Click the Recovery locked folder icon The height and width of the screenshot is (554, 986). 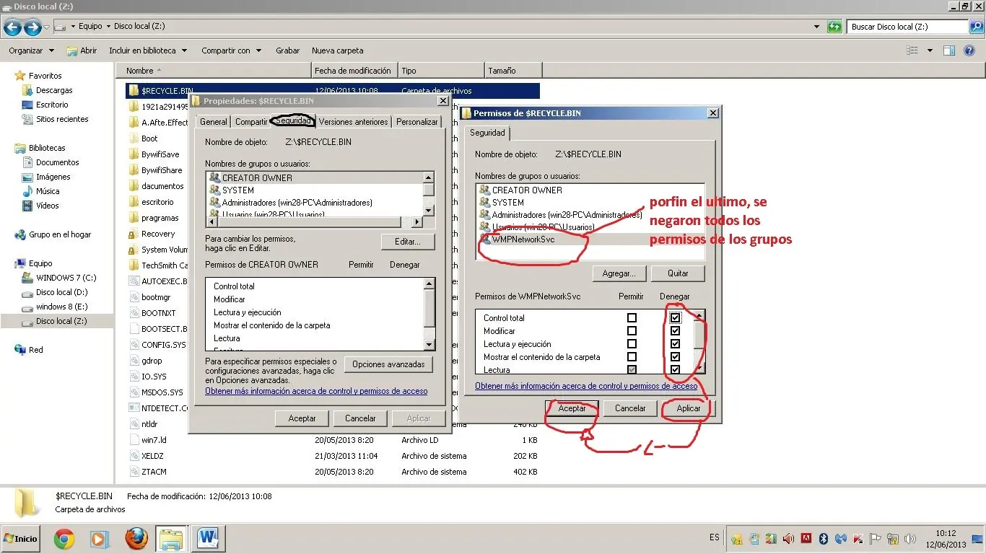click(x=133, y=234)
